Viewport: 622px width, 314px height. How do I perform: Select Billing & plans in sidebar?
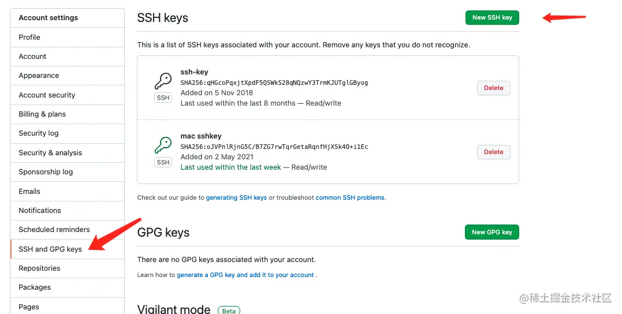[x=42, y=114]
